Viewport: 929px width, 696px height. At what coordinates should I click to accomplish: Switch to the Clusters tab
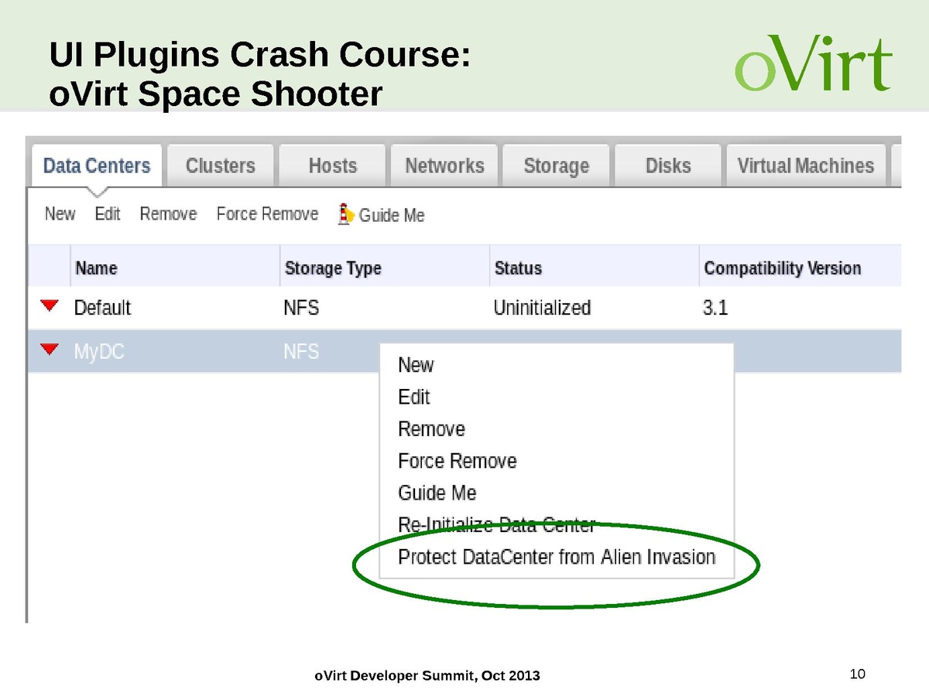click(x=220, y=165)
